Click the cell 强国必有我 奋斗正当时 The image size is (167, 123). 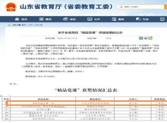coord(43,116)
